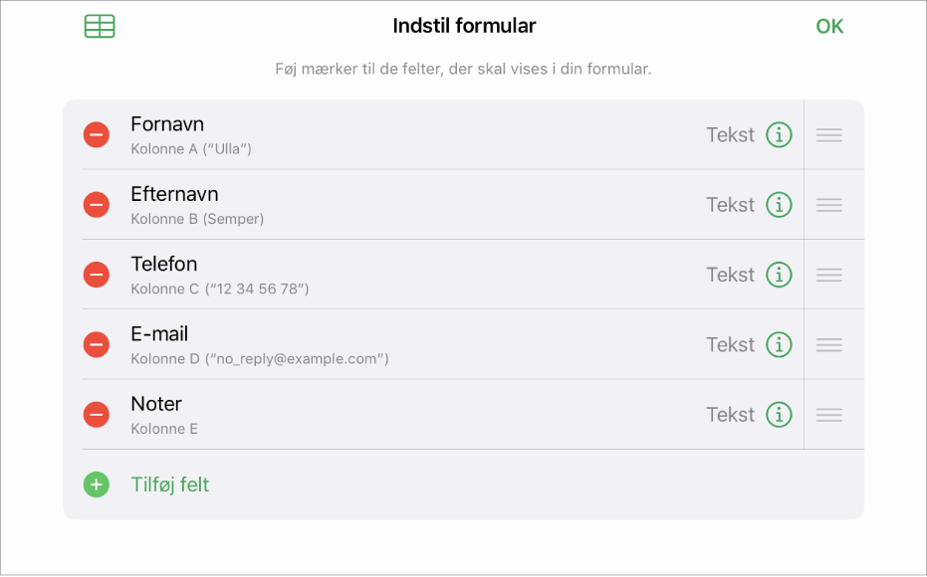
Task: Select the Telefon field row
Action: click(398, 275)
